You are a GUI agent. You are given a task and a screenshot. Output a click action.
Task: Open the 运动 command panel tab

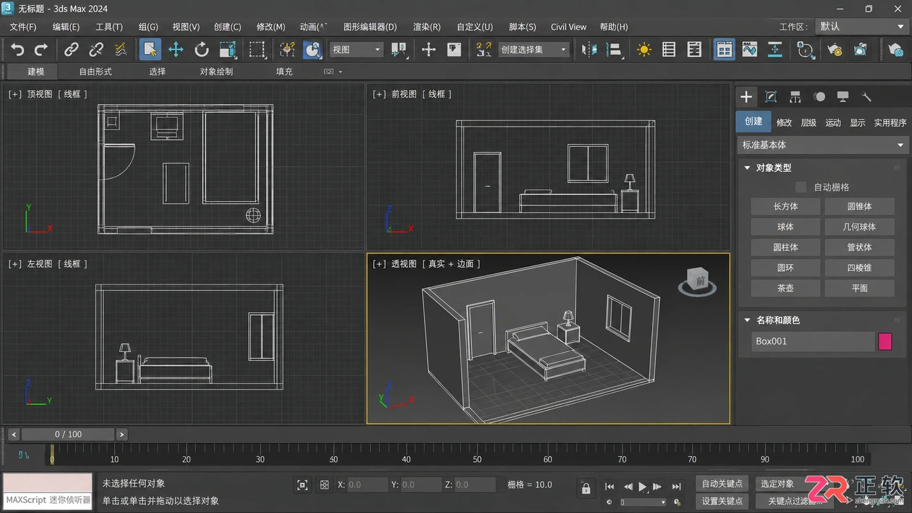[x=833, y=122]
